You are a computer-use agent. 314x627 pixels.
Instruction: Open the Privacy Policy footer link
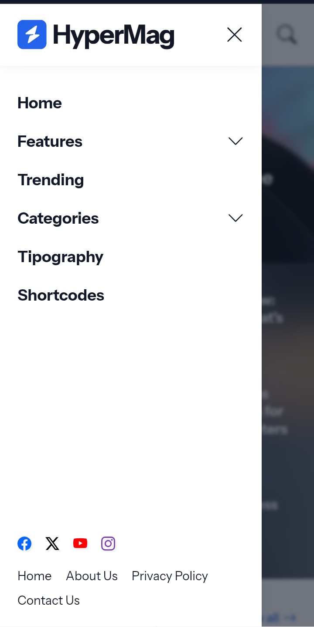pos(170,576)
